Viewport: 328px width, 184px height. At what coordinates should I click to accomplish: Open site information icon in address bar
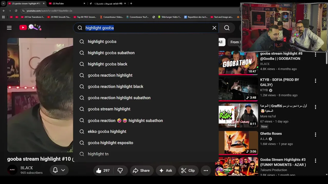[23, 11]
